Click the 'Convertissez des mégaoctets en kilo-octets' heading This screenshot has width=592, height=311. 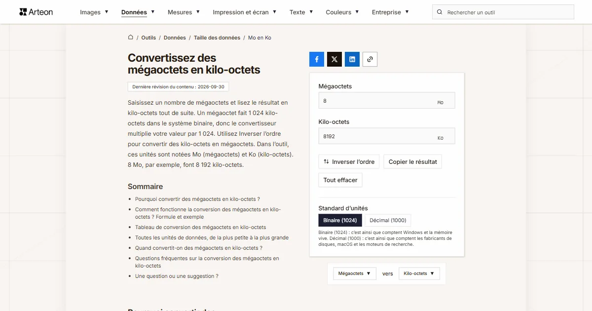[x=194, y=64]
